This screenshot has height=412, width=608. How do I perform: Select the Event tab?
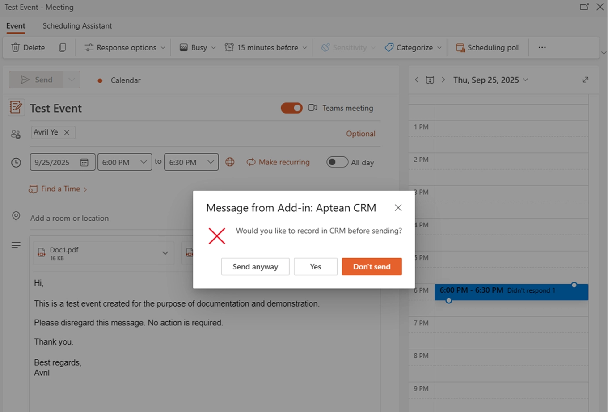pos(16,26)
